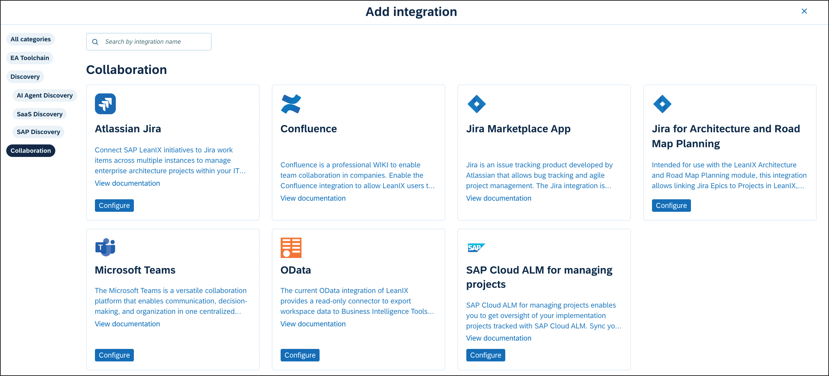This screenshot has height=376, width=829.
Task: Click the 'Intended for use with the LeanIX' description
Action: [729, 175]
